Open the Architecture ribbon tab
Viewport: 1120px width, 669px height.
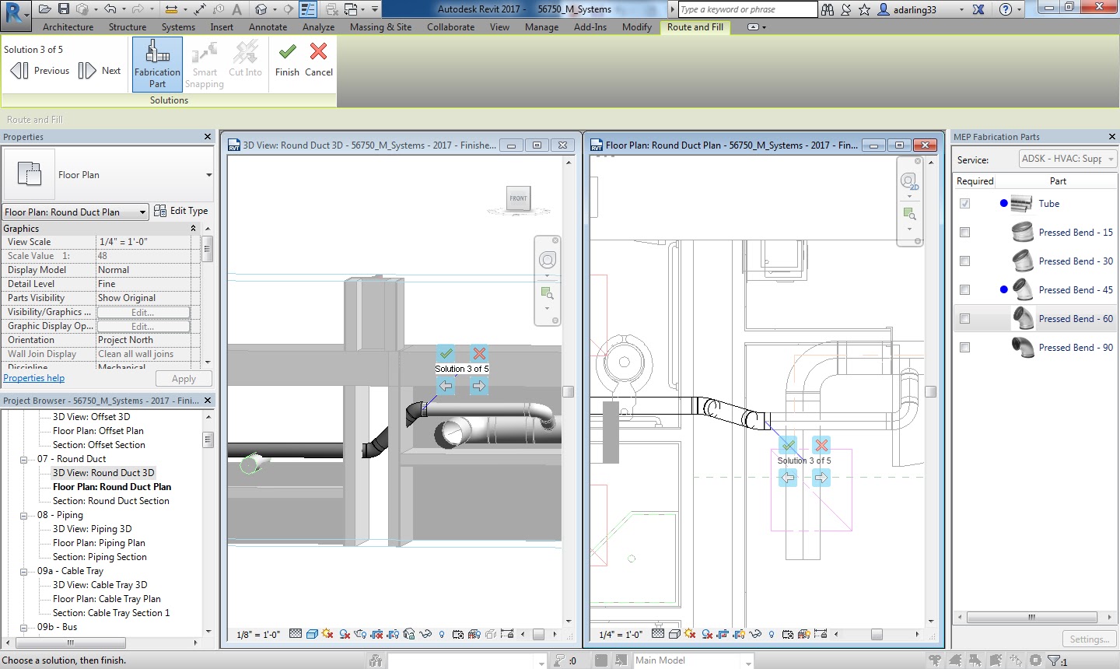(x=68, y=27)
